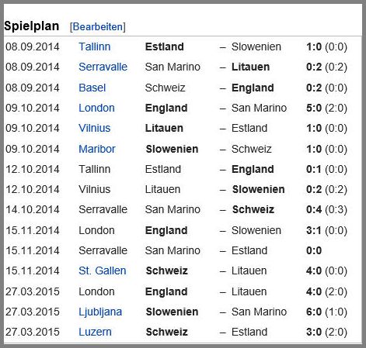Select the 0:4 (0:3) result
The width and height of the screenshot is (366, 348).
coord(326,209)
